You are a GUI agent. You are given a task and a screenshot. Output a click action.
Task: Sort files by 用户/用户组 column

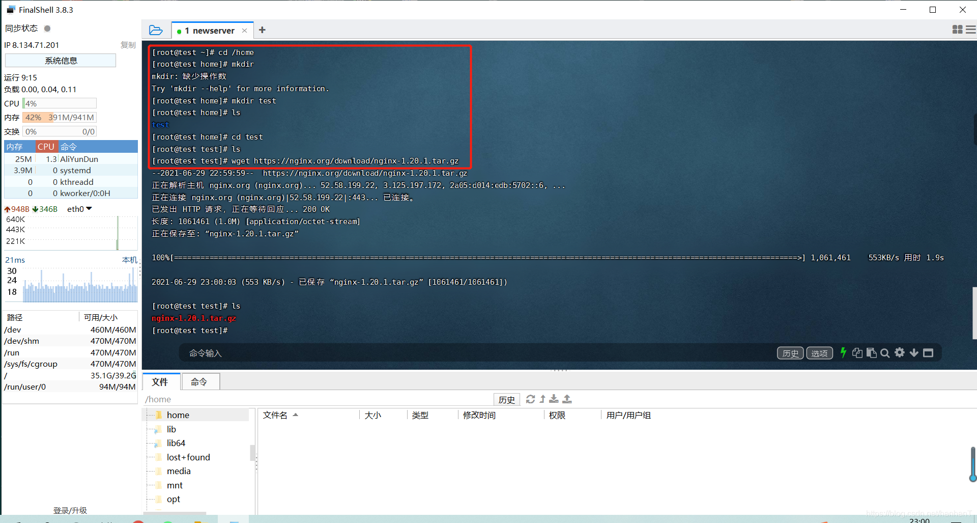point(628,415)
